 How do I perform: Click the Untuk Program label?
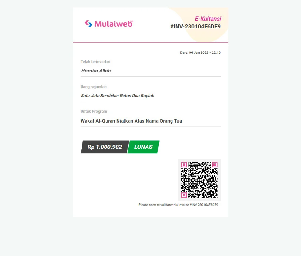[x=94, y=111]
